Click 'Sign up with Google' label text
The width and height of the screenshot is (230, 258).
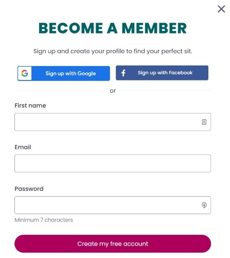point(70,73)
